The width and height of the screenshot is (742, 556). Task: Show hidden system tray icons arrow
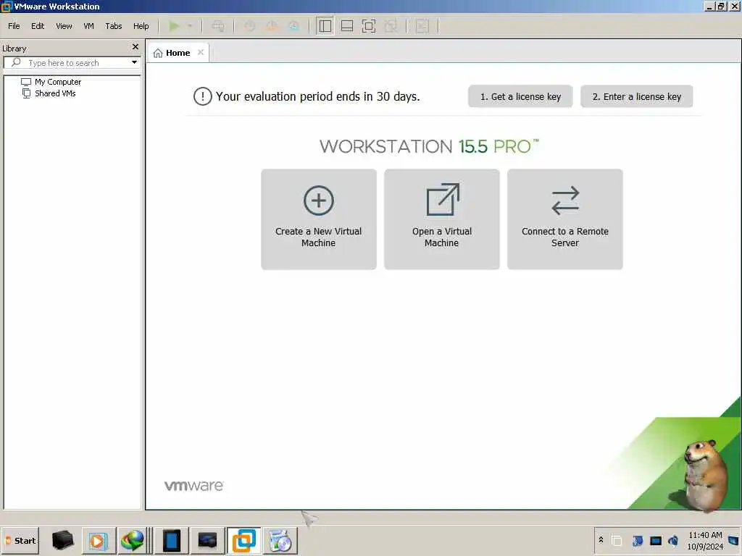coord(601,540)
